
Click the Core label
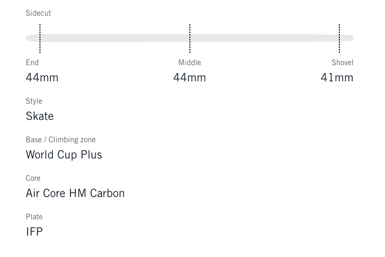pyautogui.click(x=33, y=178)
